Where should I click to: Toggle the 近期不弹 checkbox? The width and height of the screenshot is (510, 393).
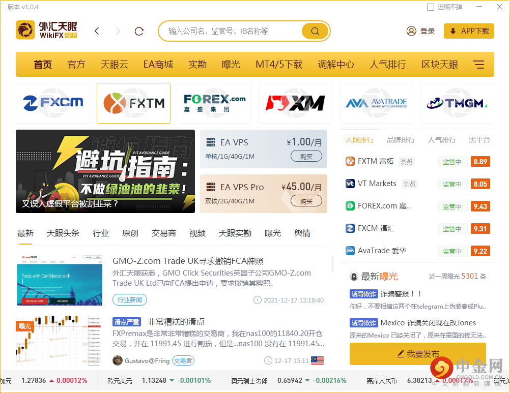pos(430,7)
